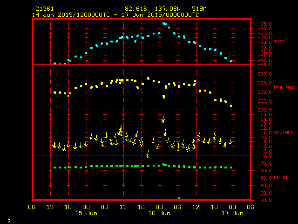This screenshot has width=298, height=224.
Task: Click temperature tick -37.0
Action: click(265, 33)
